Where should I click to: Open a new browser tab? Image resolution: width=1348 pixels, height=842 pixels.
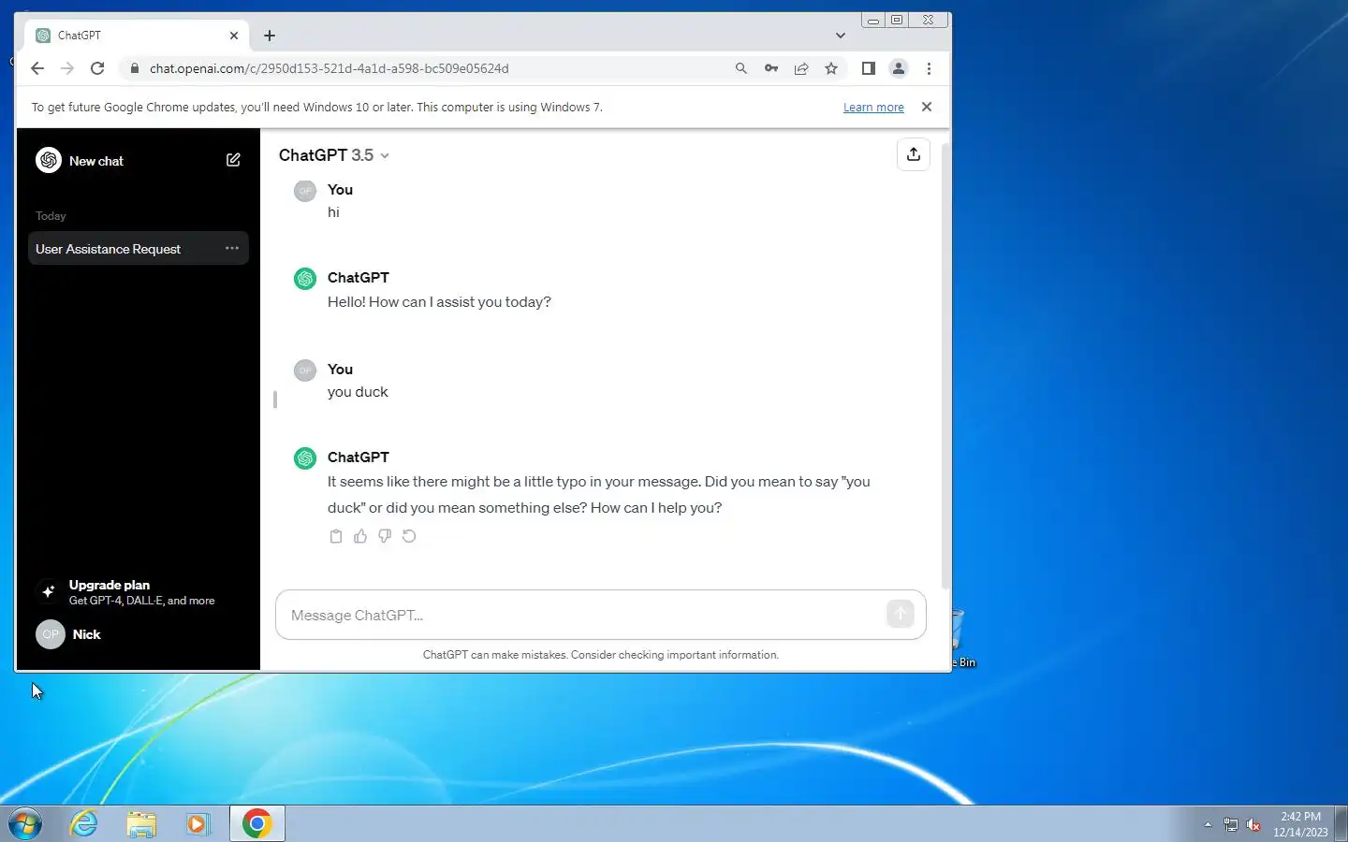[x=270, y=36]
